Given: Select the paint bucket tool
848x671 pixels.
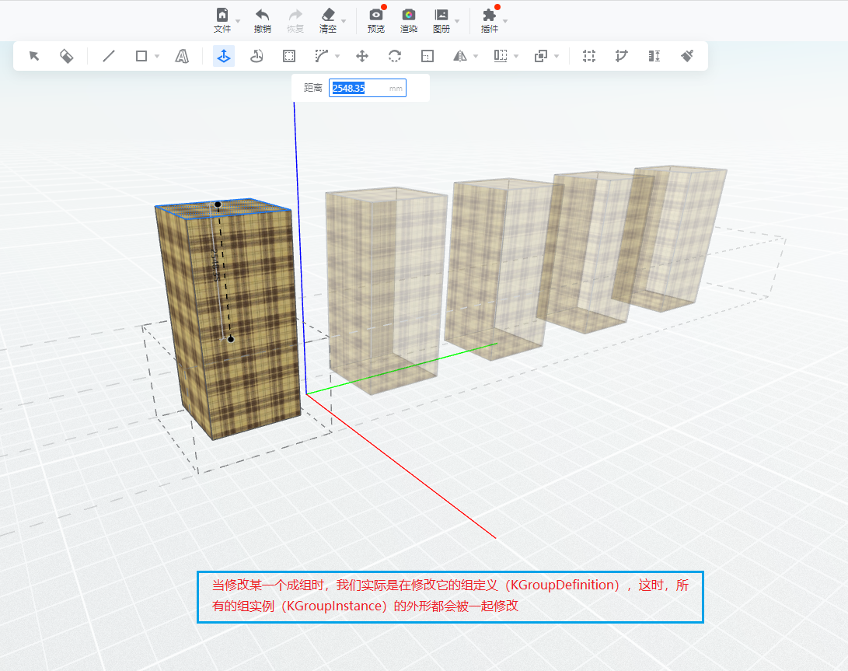Looking at the screenshot, I should pyautogui.click(x=67, y=56).
